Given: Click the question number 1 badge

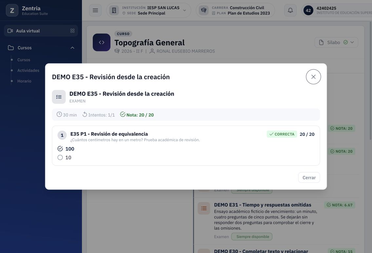Looking at the screenshot, I should [62, 135].
